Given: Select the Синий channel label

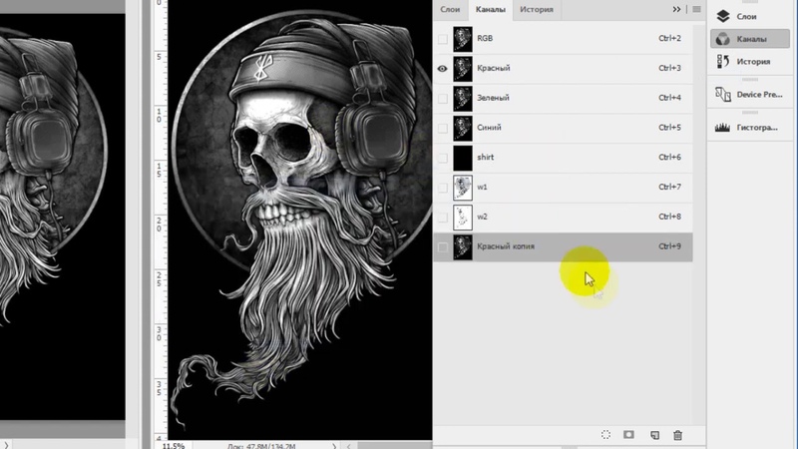Looking at the screenshot, I should tap(489, 128).
